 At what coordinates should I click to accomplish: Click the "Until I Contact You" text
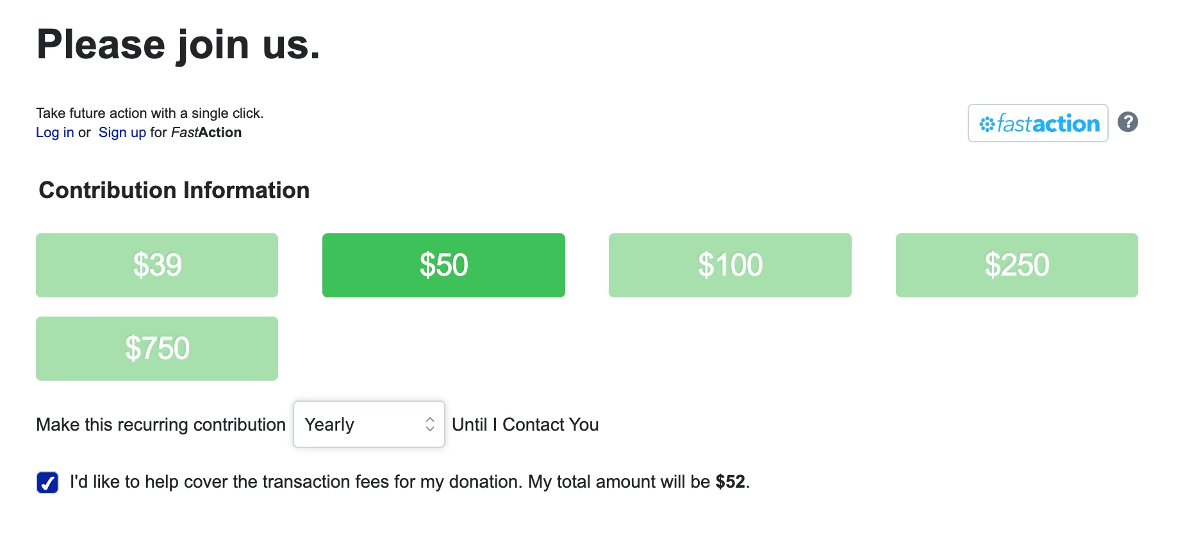(525, 424)
